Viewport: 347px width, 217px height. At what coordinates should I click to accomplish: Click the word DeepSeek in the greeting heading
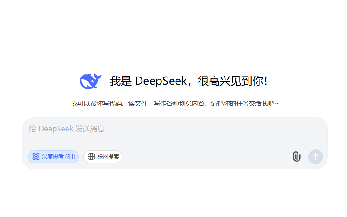click(161, 81)
